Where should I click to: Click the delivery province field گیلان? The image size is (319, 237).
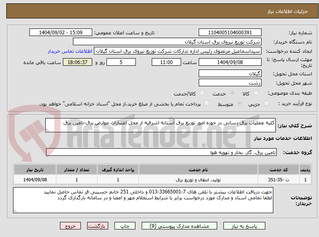coord(230,74)
